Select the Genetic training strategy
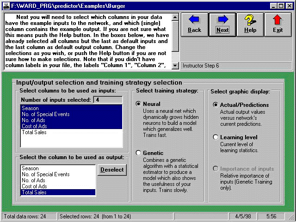The width and height of the screenshot is (296, 222). pyautogui.click(x=139, y=153)
